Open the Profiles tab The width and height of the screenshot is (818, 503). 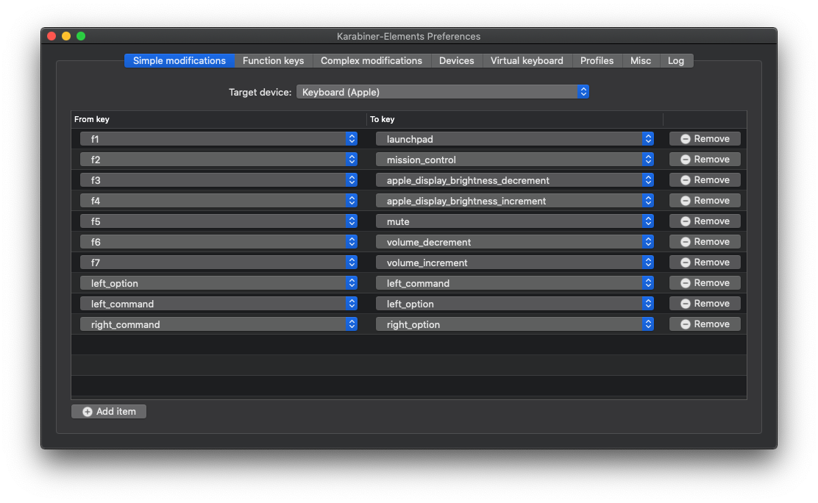pos(597,60)
